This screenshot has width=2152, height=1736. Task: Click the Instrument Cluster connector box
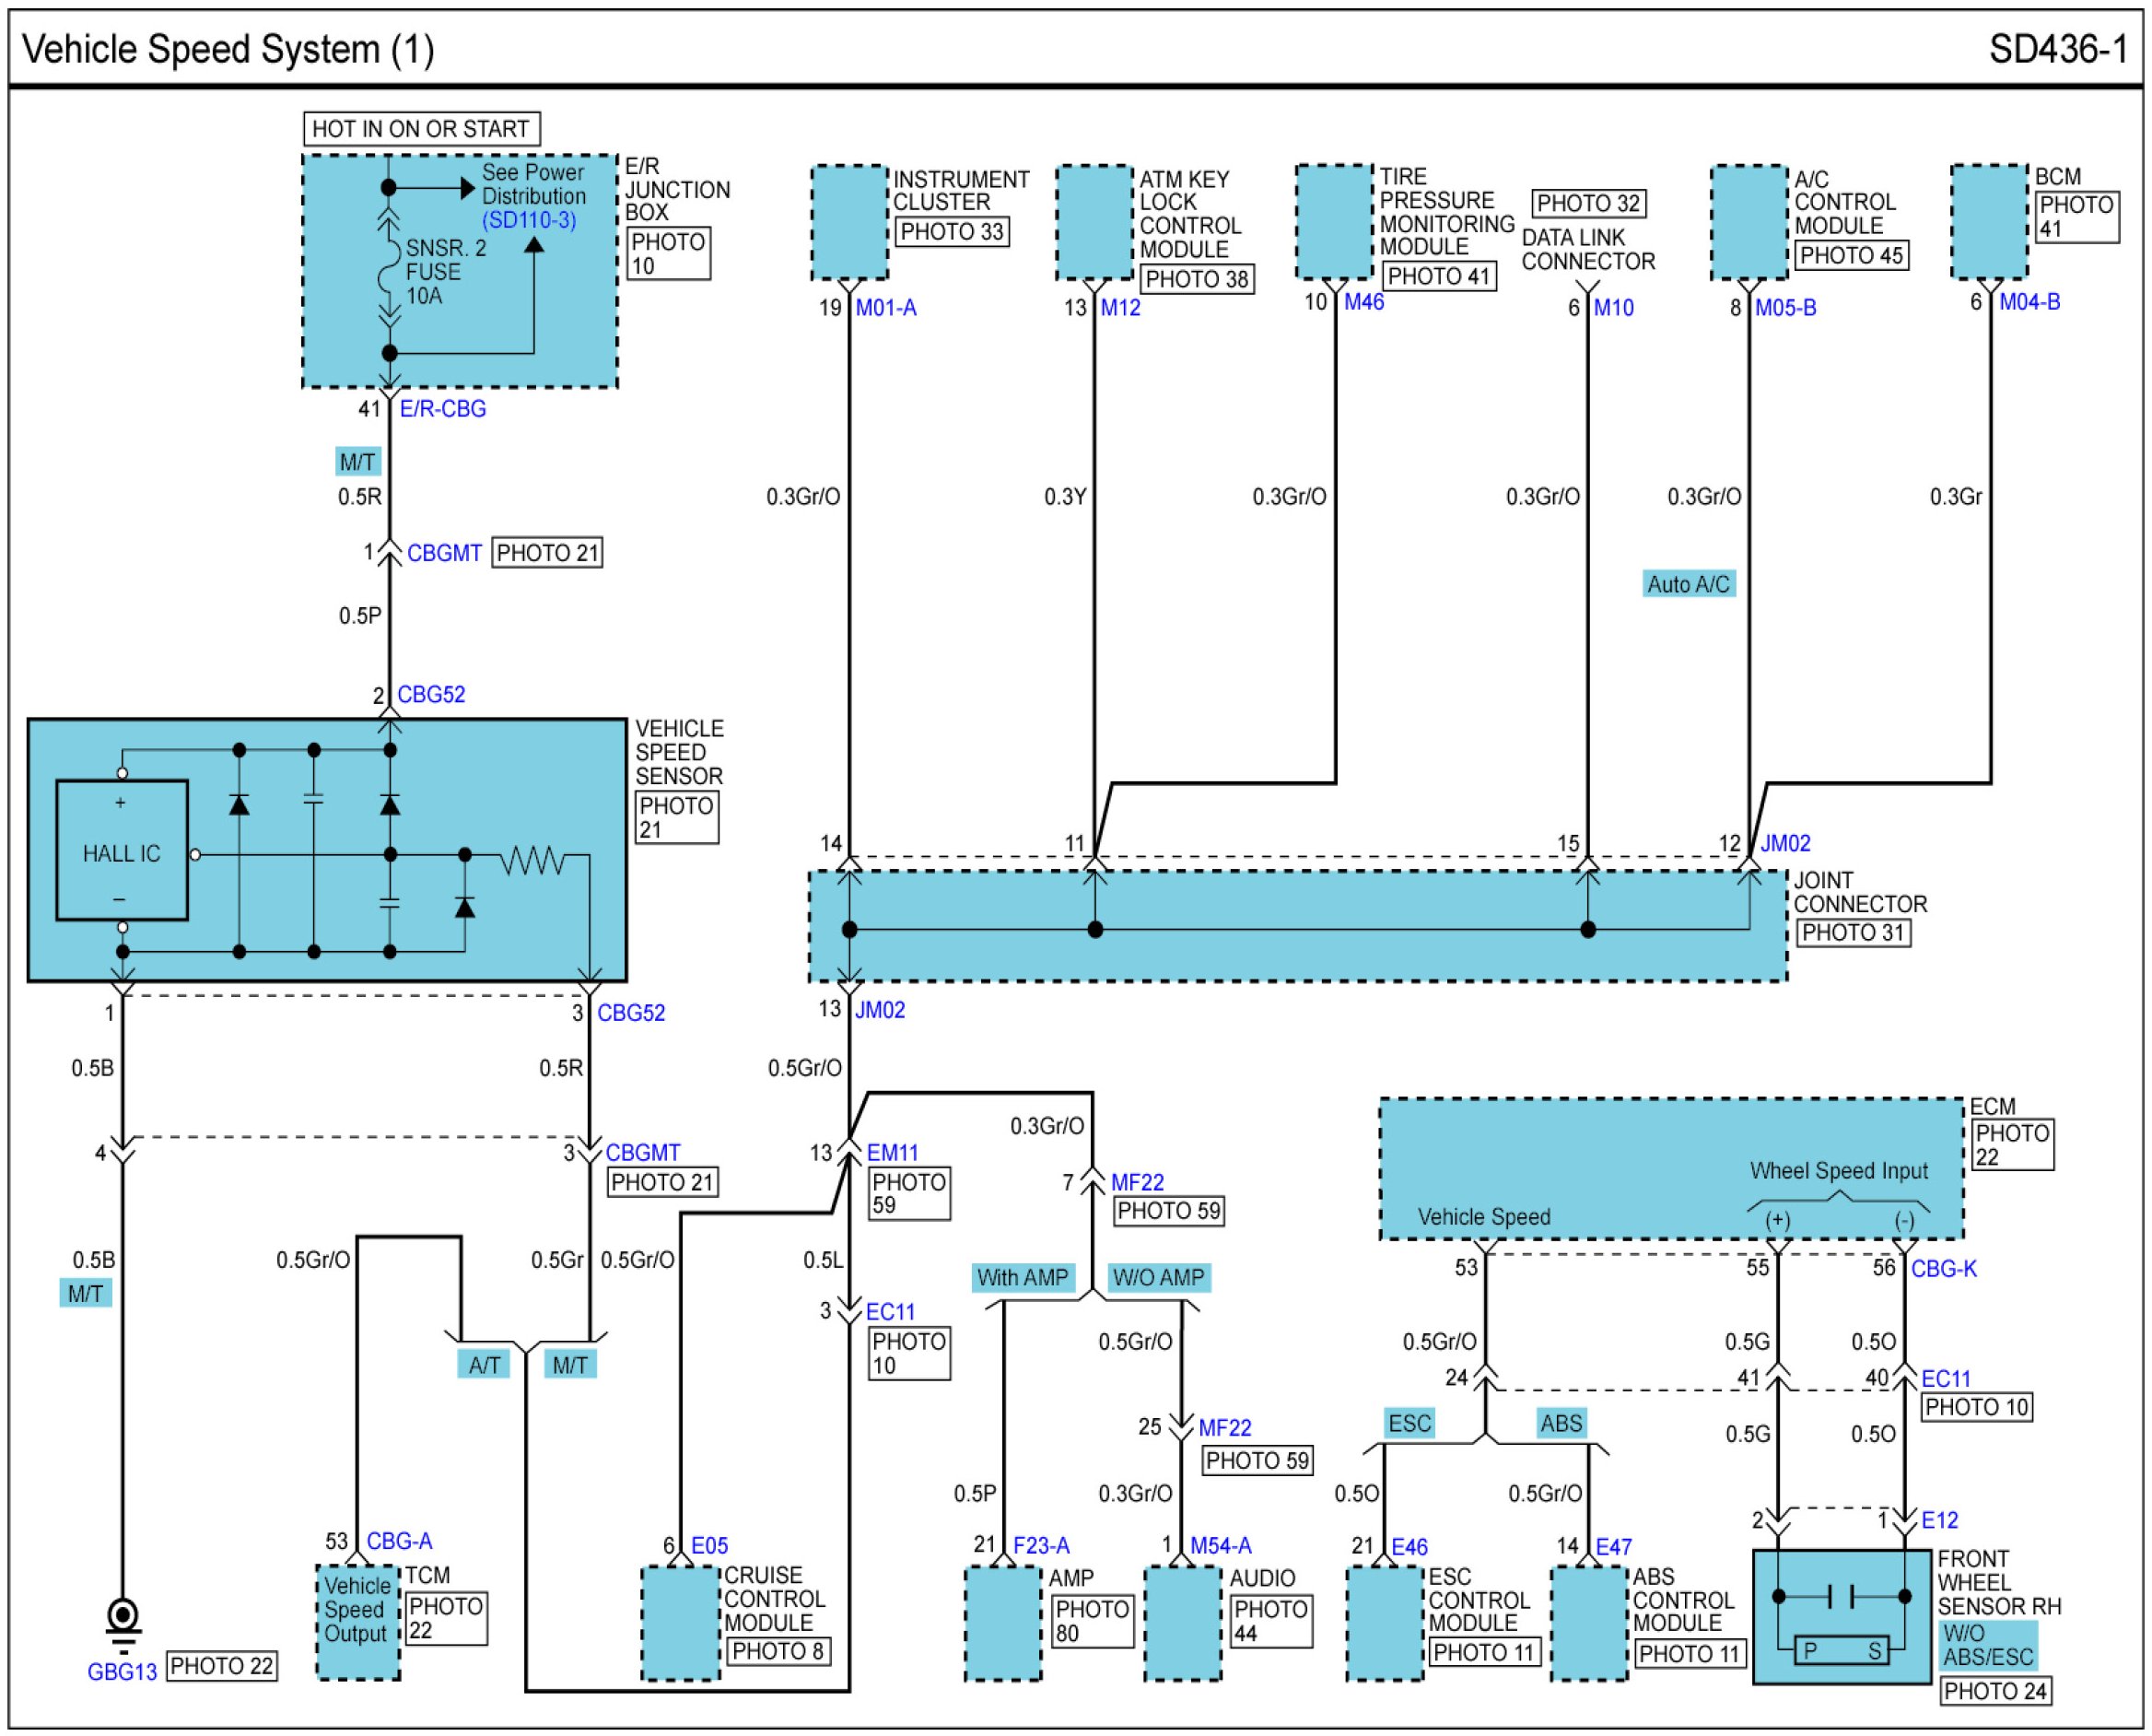[848, 222]
